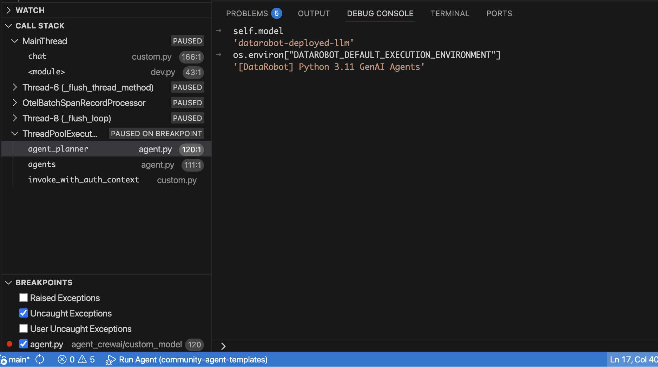Disable the Uncaught Exceptions checkbox
Image resolution: width=658 pixels, height=367 pixels.
[x=24, y=313]
